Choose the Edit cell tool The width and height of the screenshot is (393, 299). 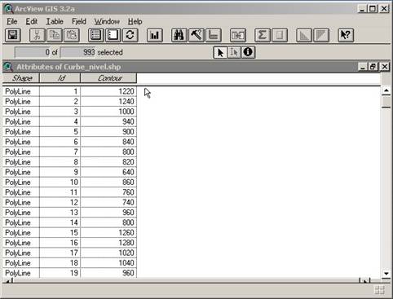pos(234,52)
